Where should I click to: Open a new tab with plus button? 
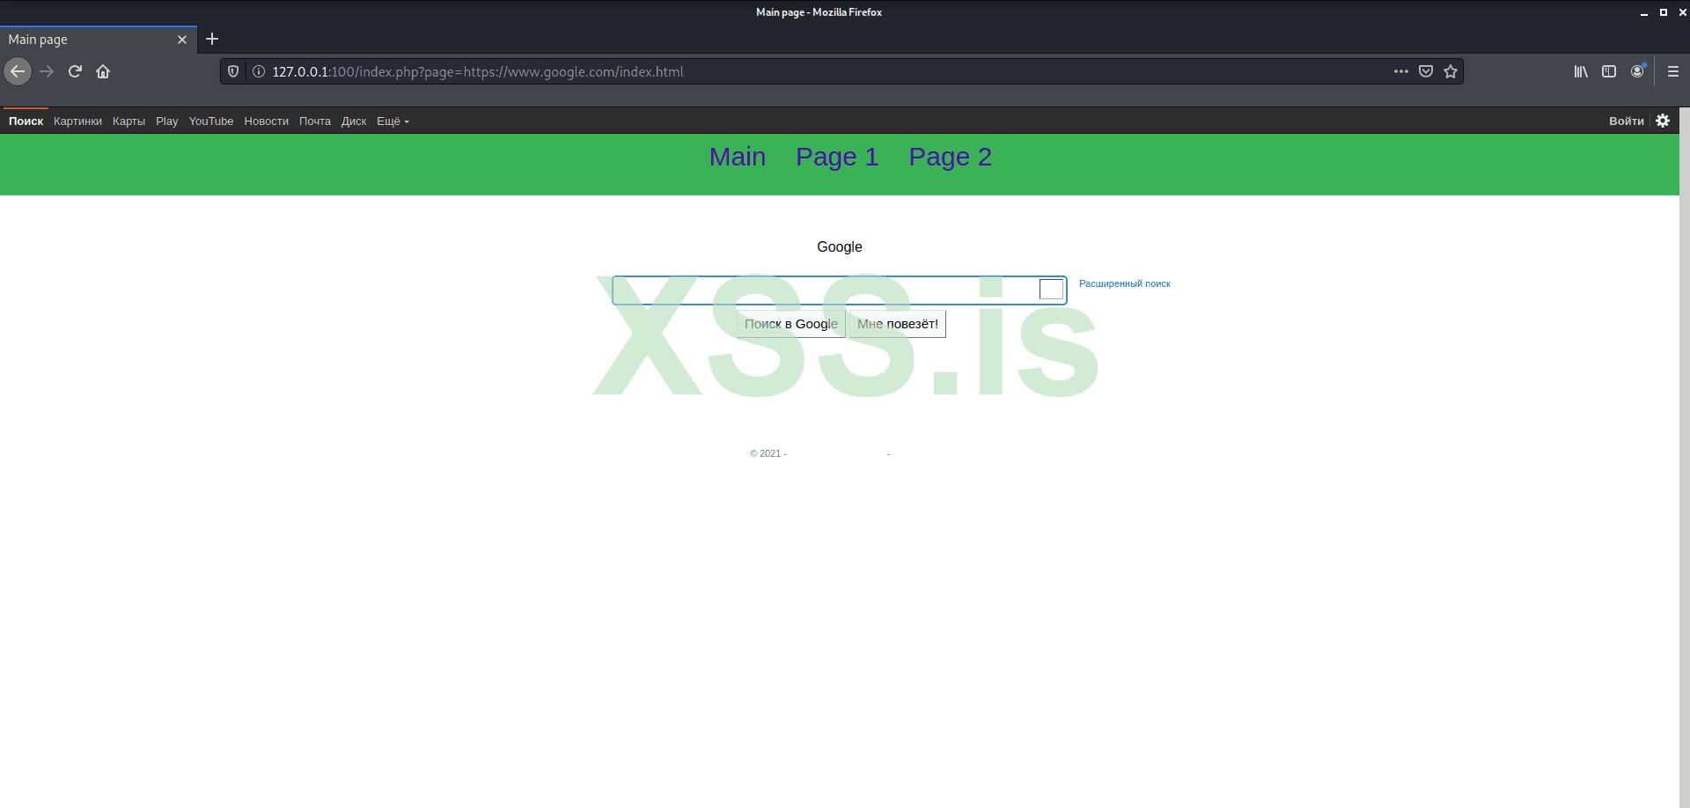tap(212, 39)
